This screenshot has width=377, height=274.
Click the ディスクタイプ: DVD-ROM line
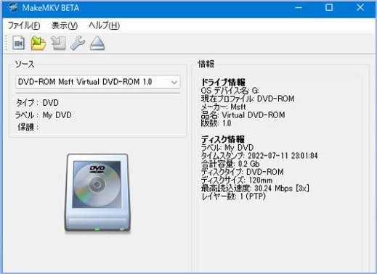click(243, 172)
